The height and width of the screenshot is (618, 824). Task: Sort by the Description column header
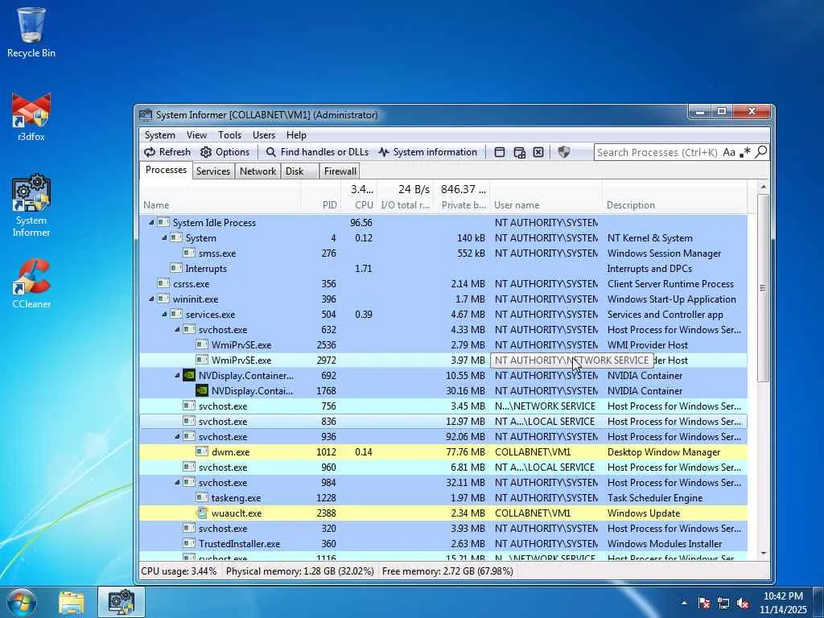[674, 196]
